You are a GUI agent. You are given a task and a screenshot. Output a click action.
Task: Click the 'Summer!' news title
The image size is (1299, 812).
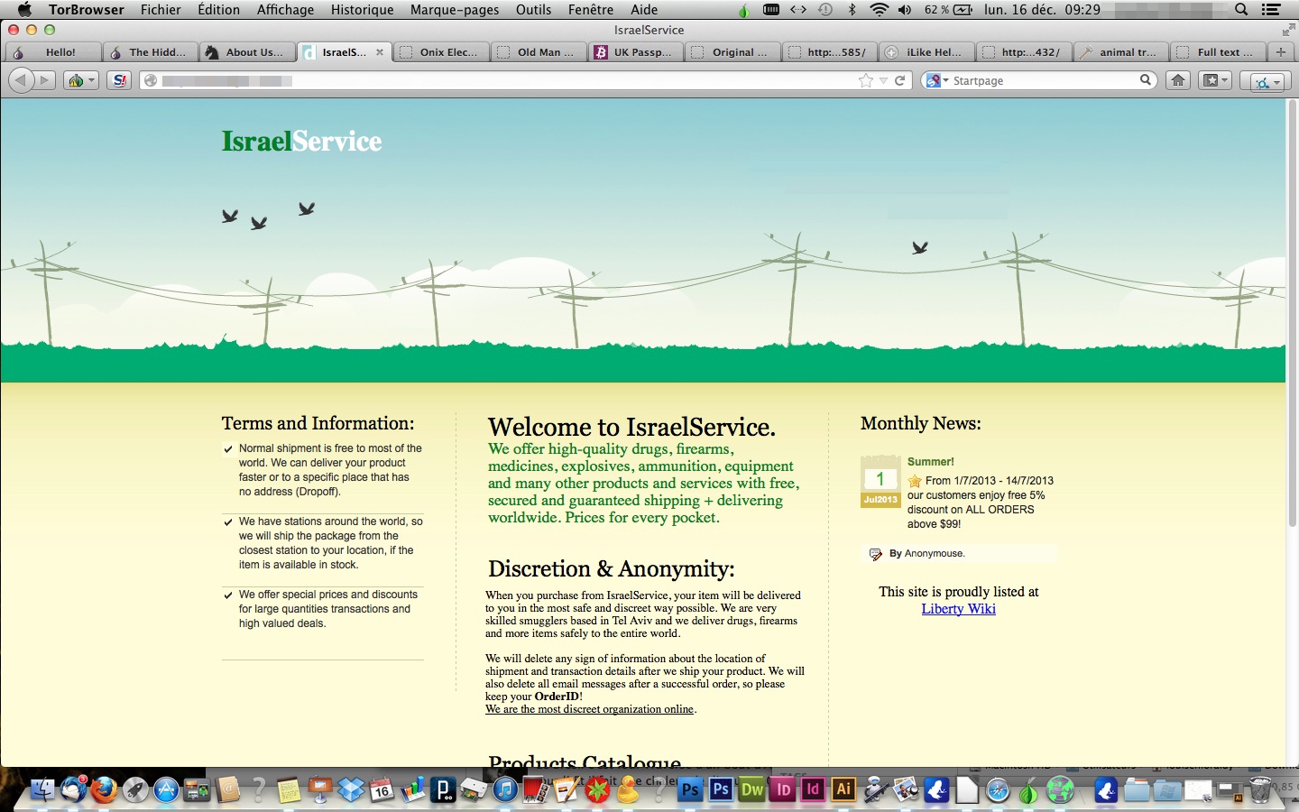point(930,462)
